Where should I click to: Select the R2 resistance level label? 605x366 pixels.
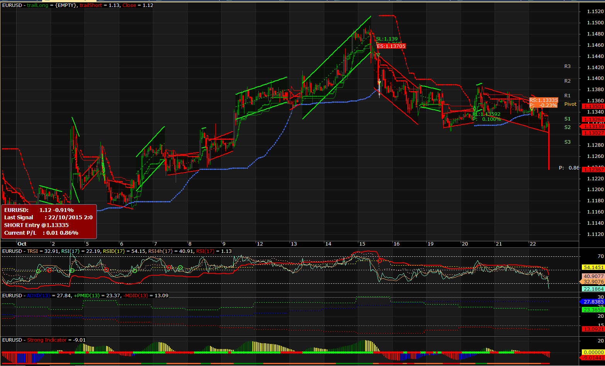tap(567, 81)
